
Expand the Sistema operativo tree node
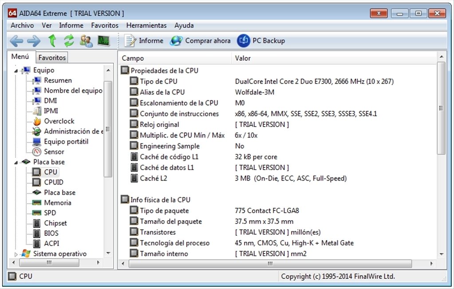point(16,254)
